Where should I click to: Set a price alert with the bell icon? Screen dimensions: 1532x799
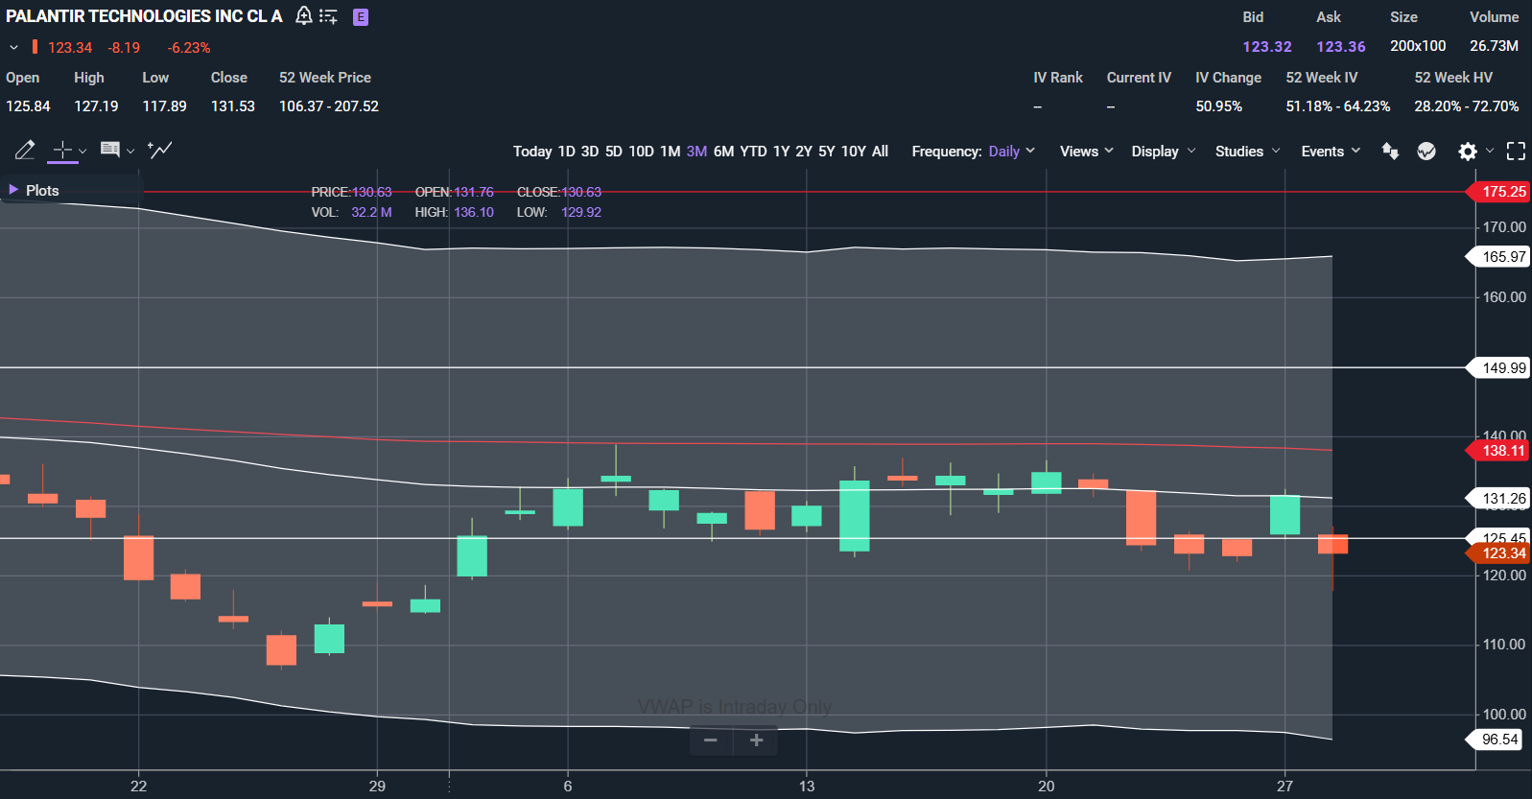(x=303, y=16)
